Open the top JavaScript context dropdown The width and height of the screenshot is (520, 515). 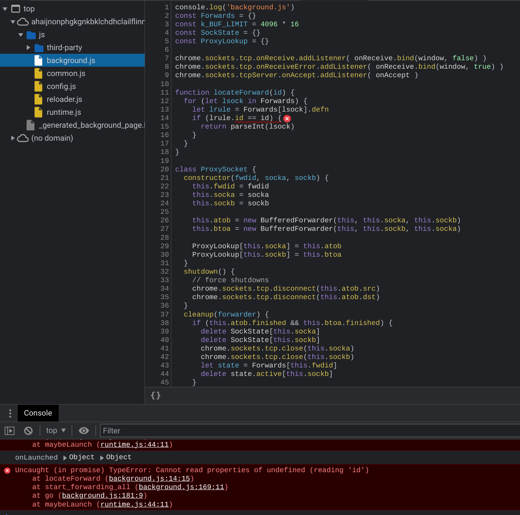[x=56, y=431]
